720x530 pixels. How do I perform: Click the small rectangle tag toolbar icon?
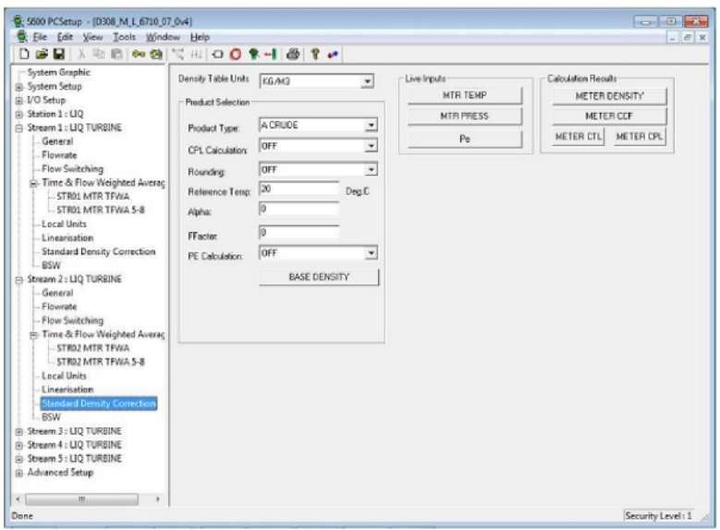217,55
